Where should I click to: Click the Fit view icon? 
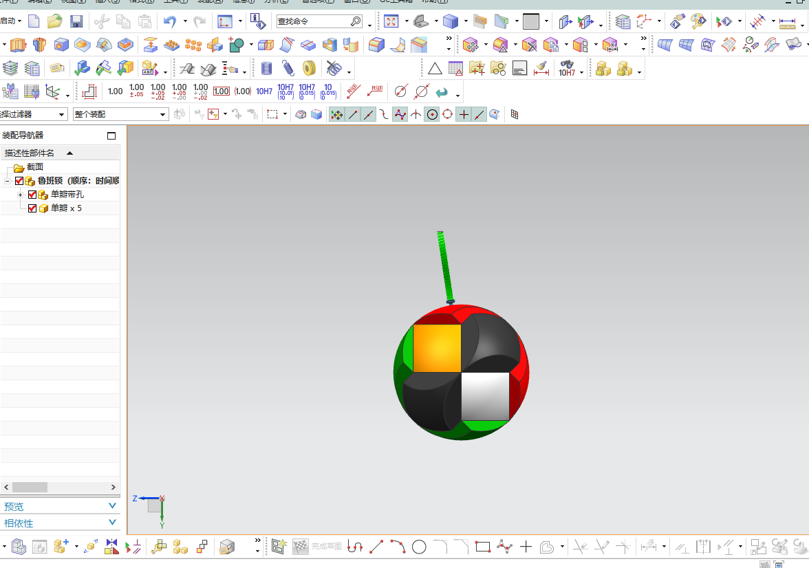[x=391, y=21]
